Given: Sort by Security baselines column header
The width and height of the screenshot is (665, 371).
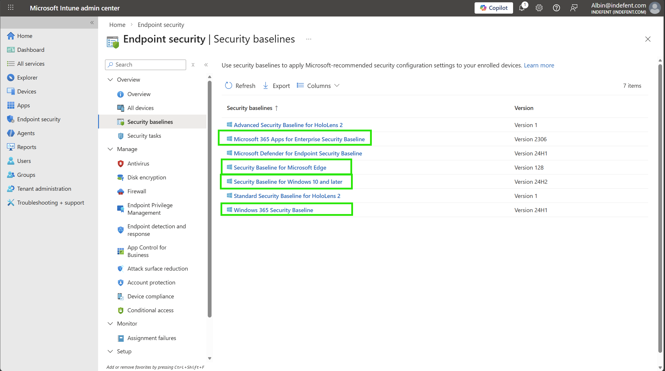Looking at the screenshot, I should pos(249,108).
